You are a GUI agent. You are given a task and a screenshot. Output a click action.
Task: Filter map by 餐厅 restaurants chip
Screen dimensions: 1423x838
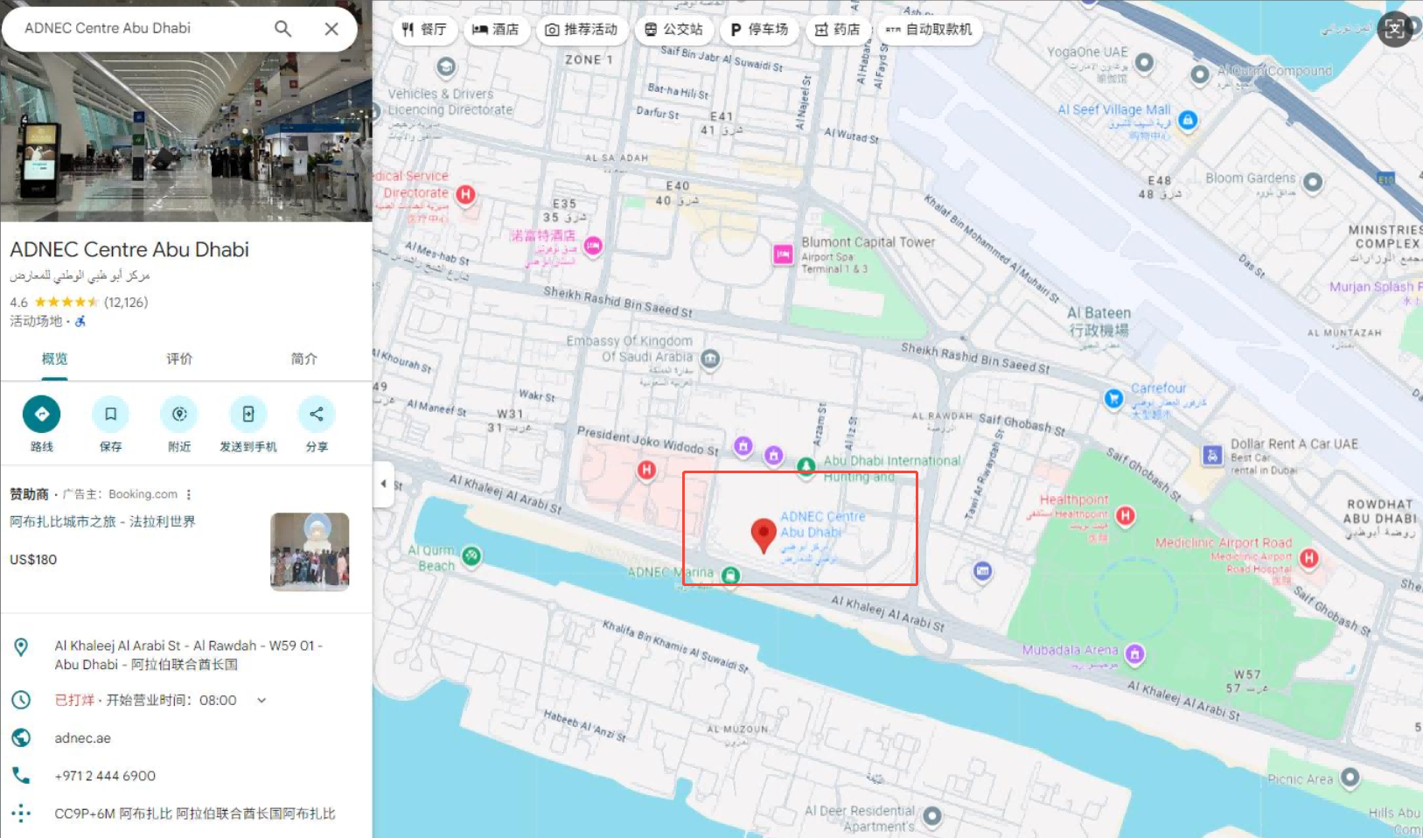pyautogui.click(x=424, y=29)
